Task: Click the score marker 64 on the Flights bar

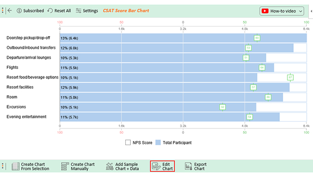Action: pyautogui.click(x=262, y=67)
